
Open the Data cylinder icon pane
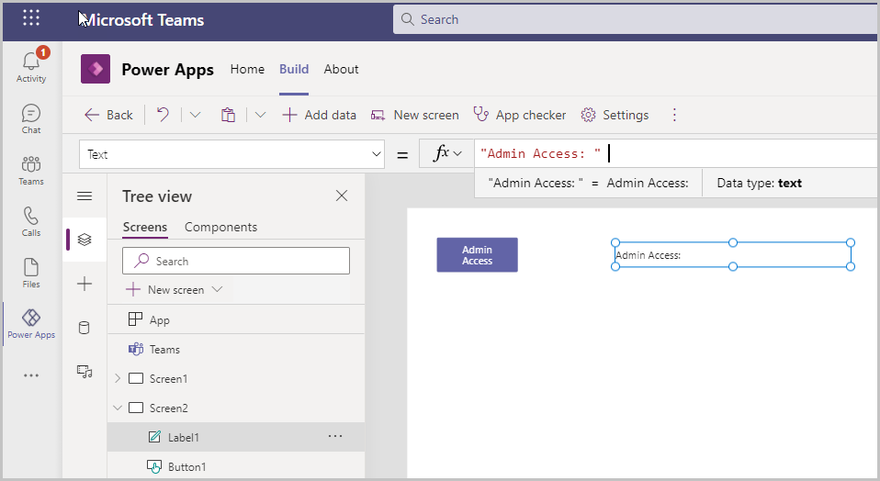click(x=85, y=328)
